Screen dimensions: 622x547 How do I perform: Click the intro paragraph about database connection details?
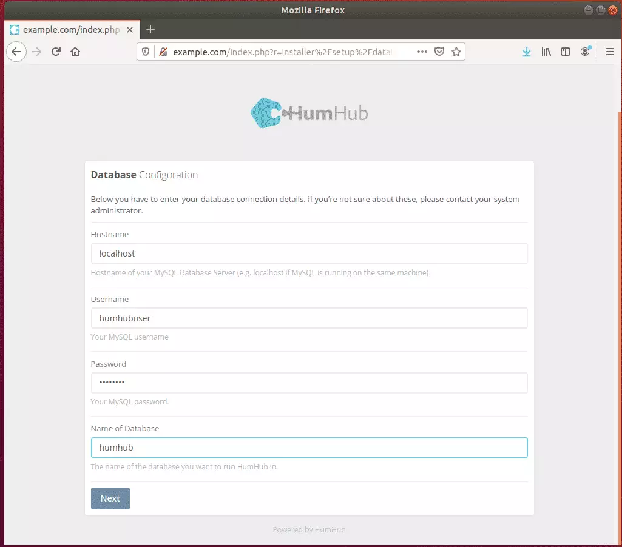(305, 205)
